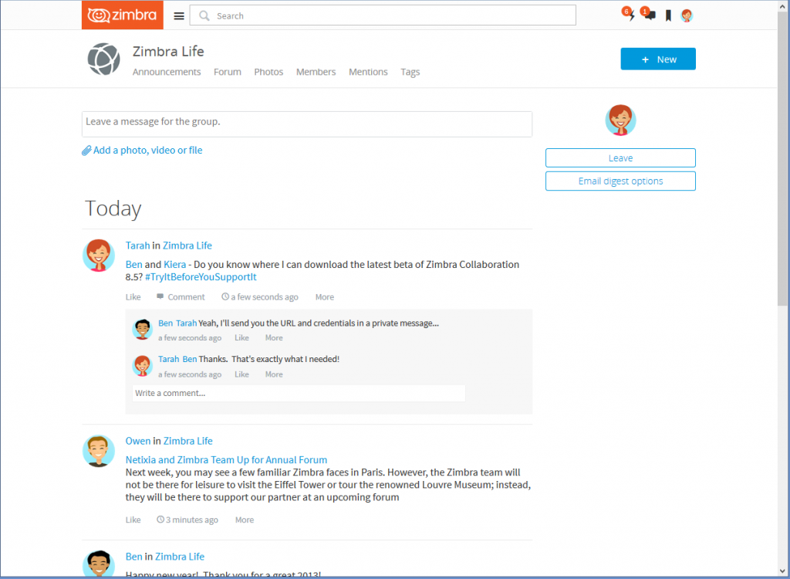The height and width of the screenshot is (579, 790).
Task: Click the Leave group button
Action: (x=620, y=157)
